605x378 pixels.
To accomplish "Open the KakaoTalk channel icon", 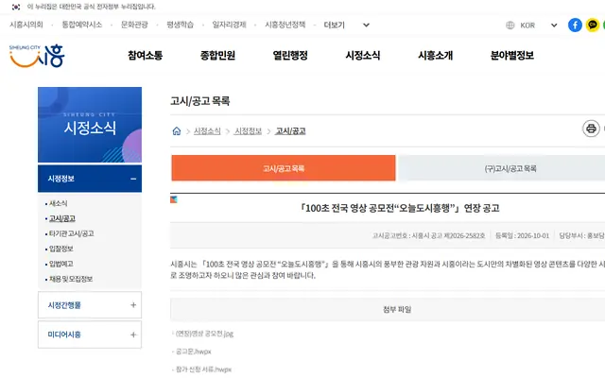I will (593, 26).
